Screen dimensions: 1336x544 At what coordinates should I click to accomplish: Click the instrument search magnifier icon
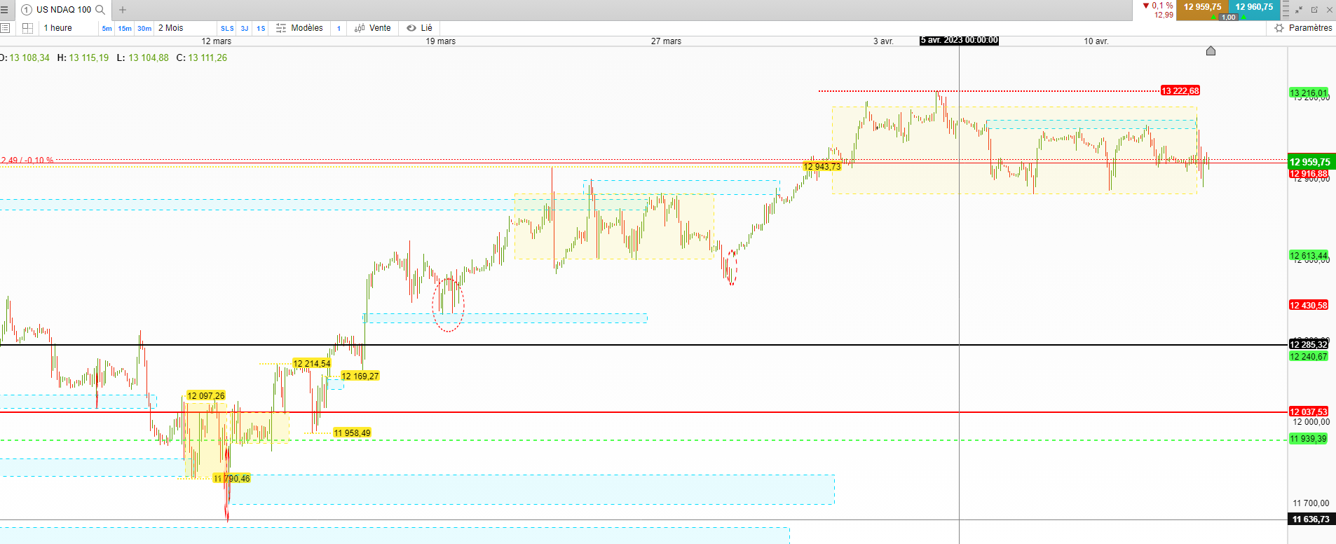[x=100, y=10]
